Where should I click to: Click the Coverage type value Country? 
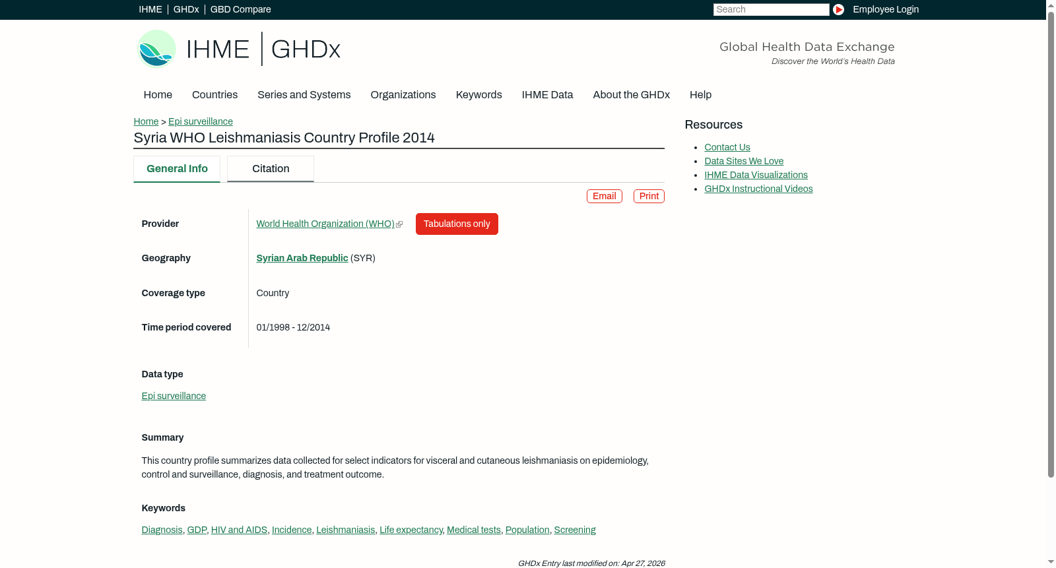273,293
